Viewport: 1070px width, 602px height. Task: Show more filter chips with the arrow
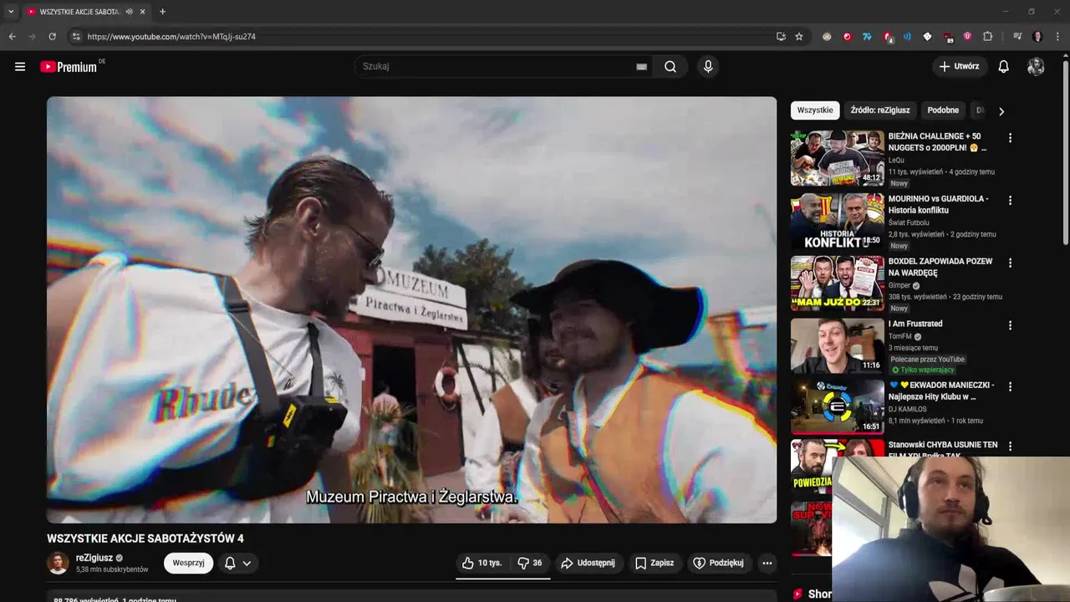[1001, 111]
